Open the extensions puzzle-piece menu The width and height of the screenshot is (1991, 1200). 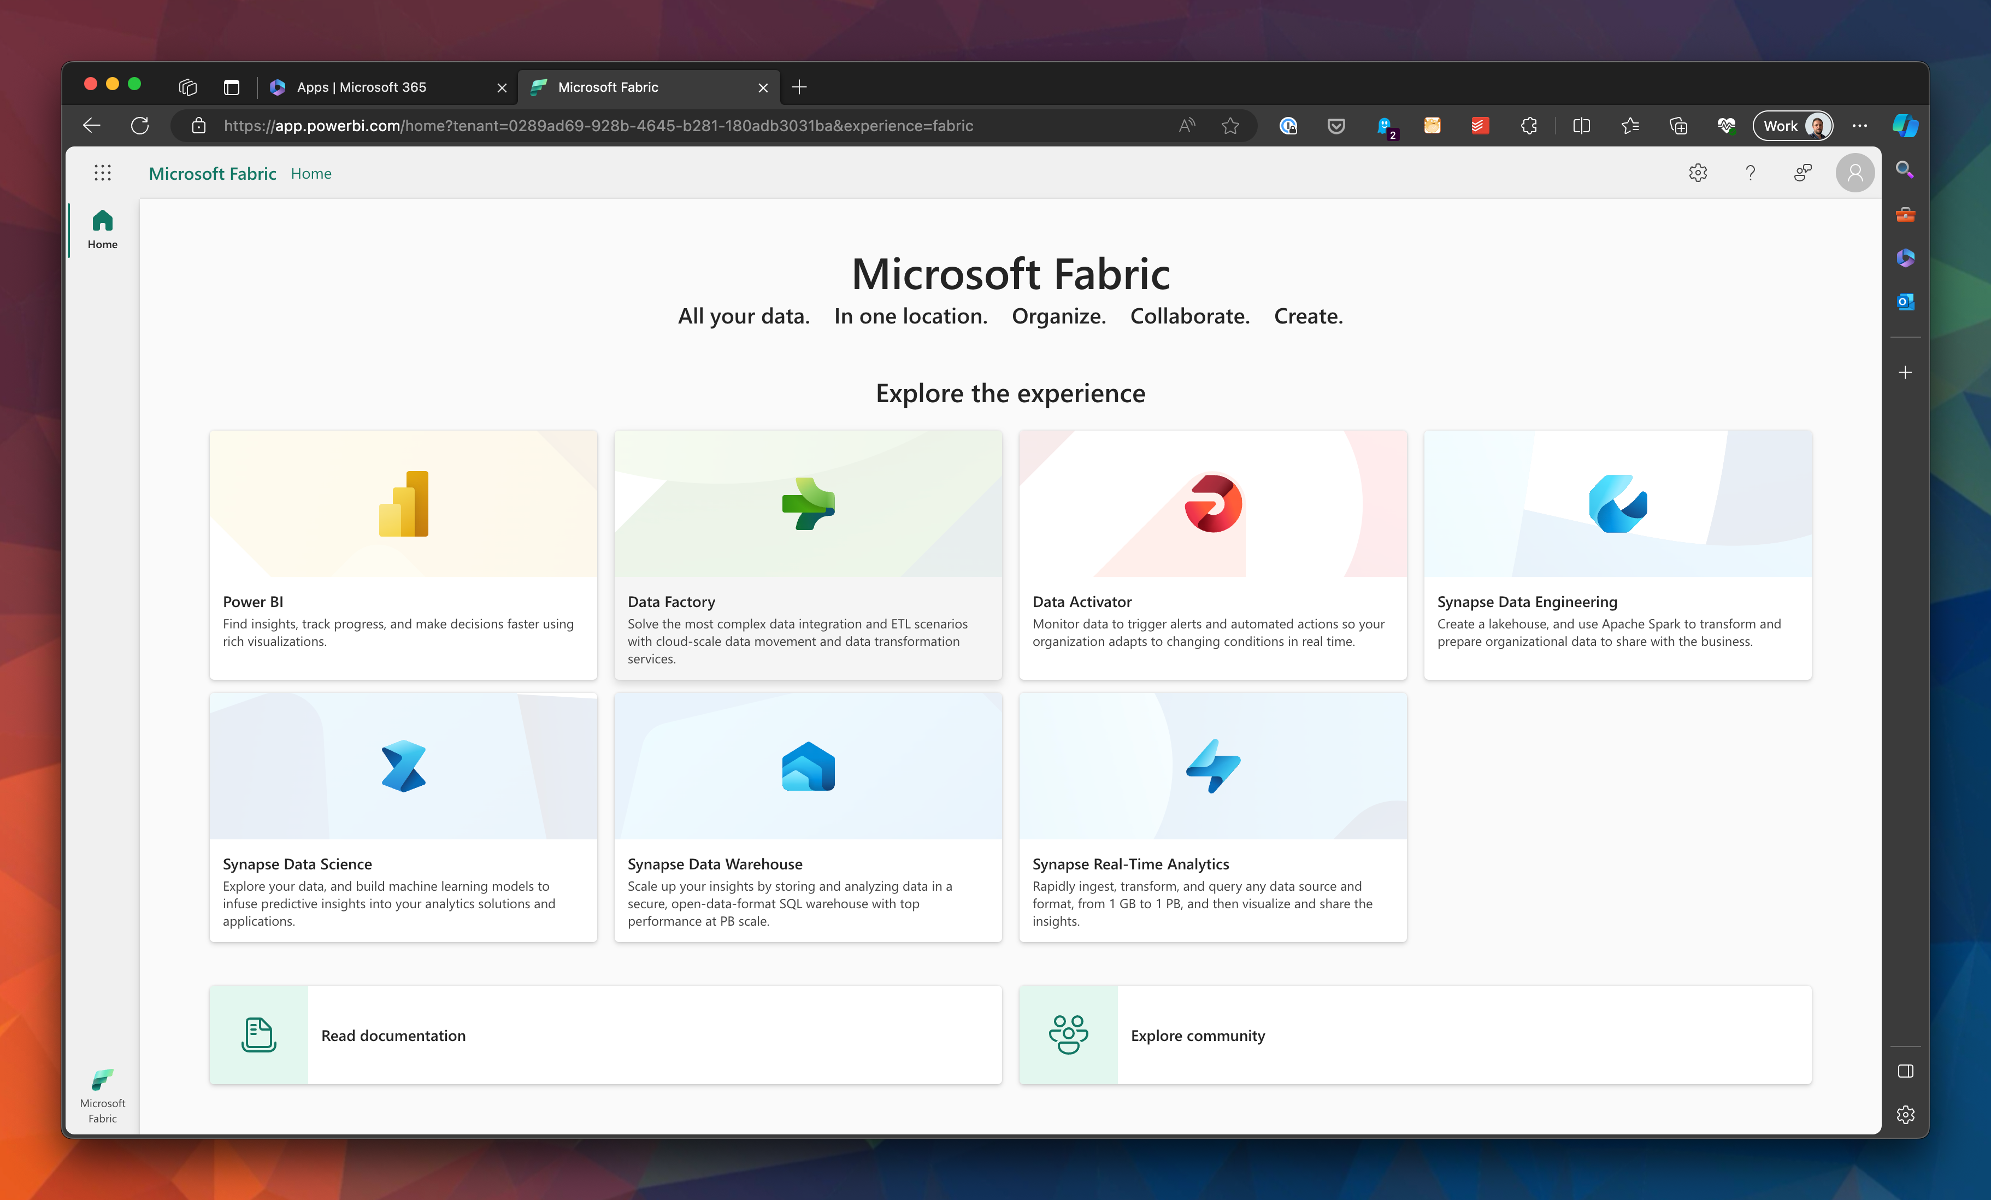coord(1528,126)
